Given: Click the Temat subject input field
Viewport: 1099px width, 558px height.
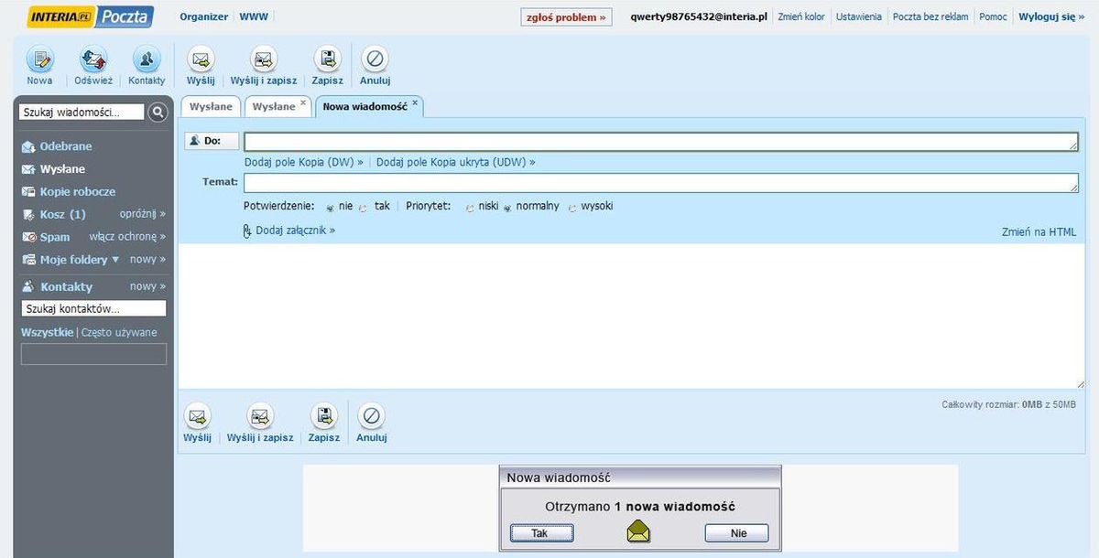Looking at the screenshot, I should (x=659, y=183).
